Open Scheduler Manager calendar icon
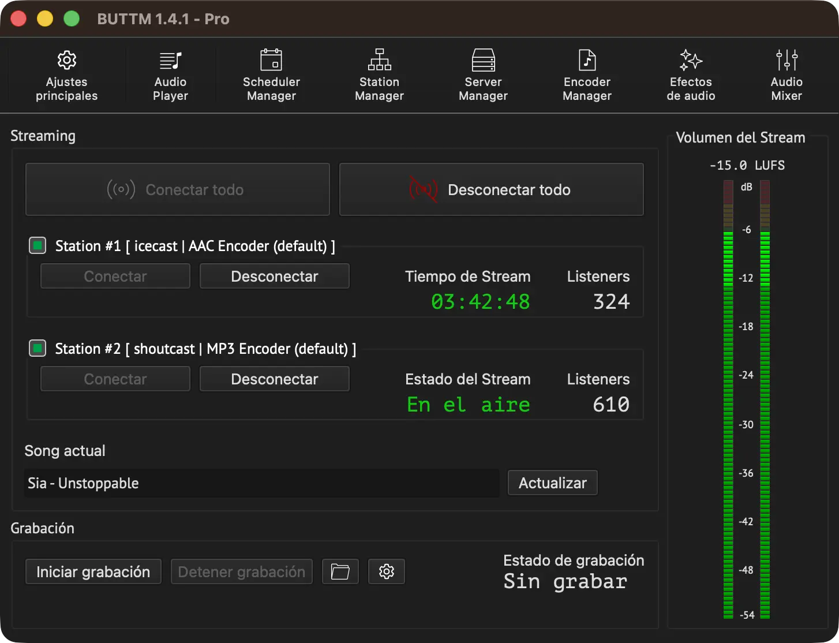 coord(271,60)
